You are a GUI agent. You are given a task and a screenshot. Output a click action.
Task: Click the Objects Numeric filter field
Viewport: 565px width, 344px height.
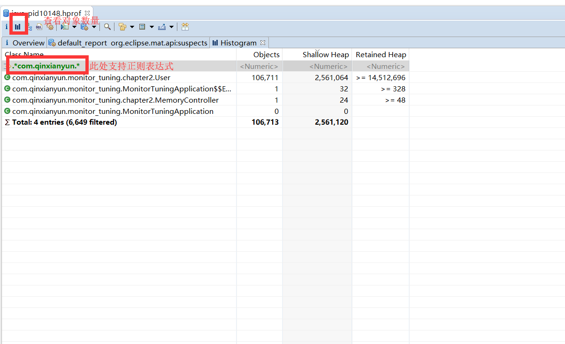(260, 66)
